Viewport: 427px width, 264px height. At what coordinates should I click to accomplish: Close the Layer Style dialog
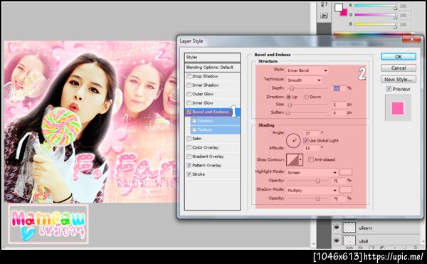(411, 39)
